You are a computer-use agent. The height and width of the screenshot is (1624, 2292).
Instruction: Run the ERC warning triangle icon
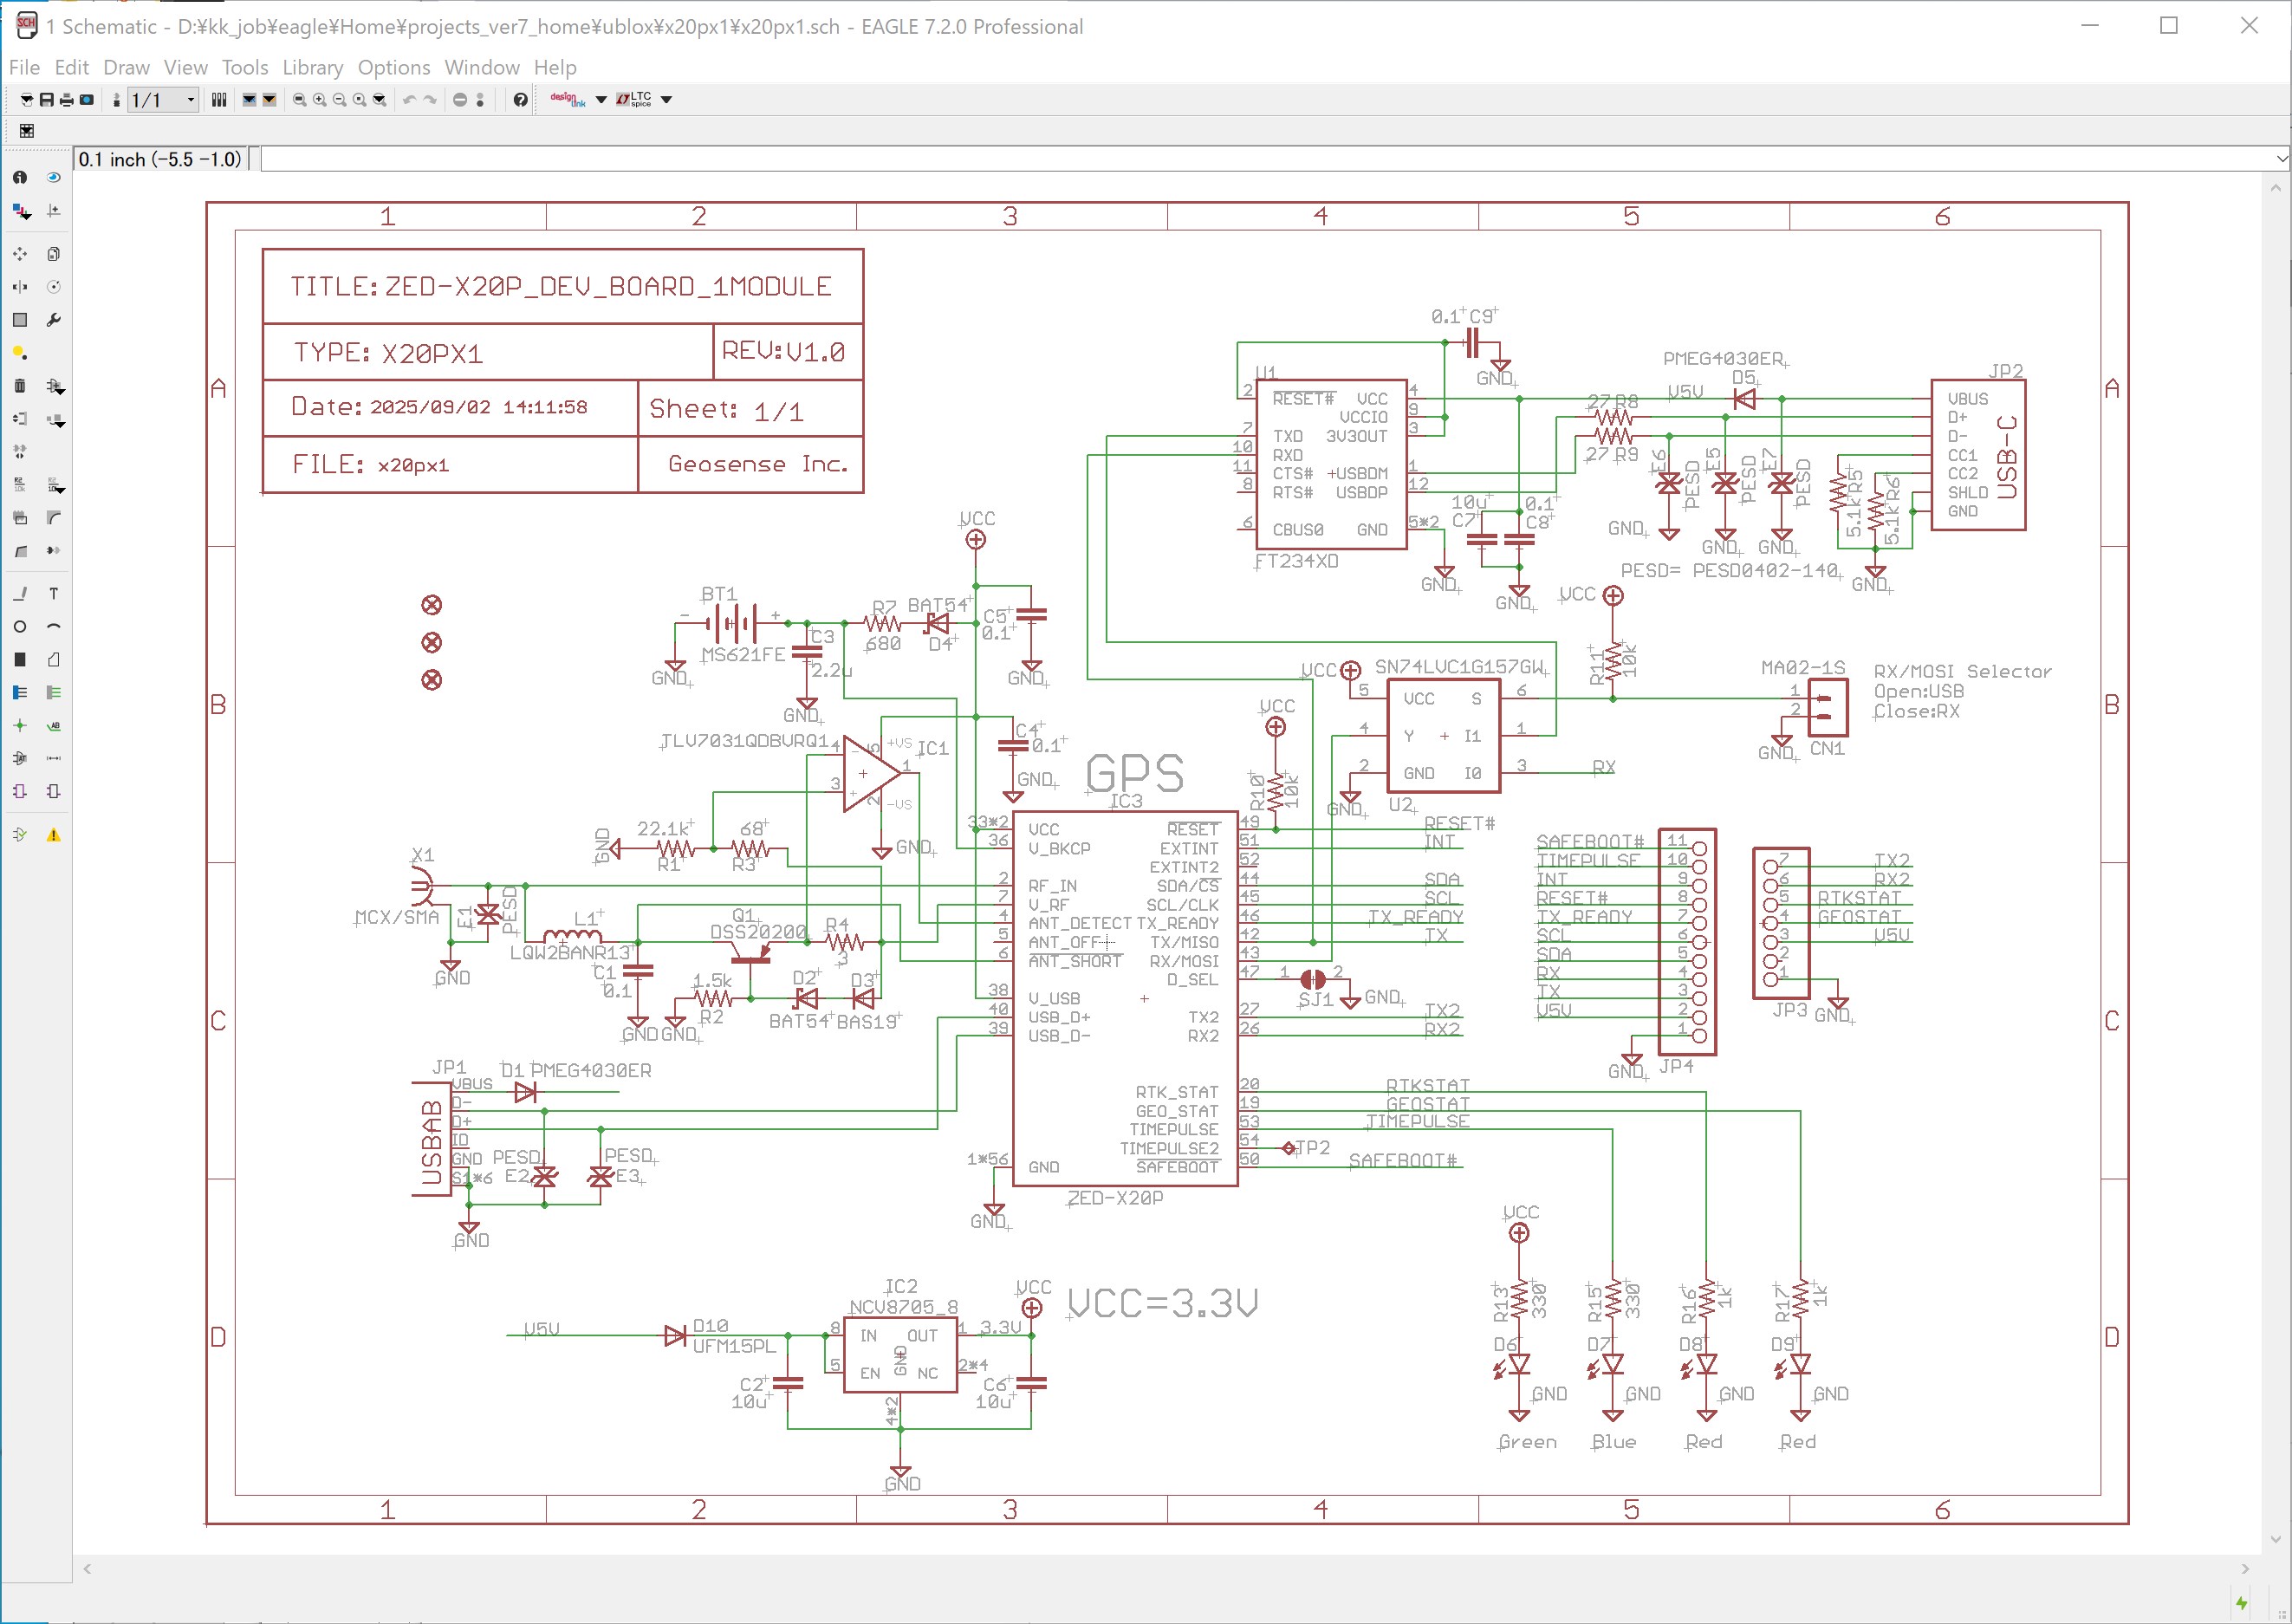tap(54, 835)
